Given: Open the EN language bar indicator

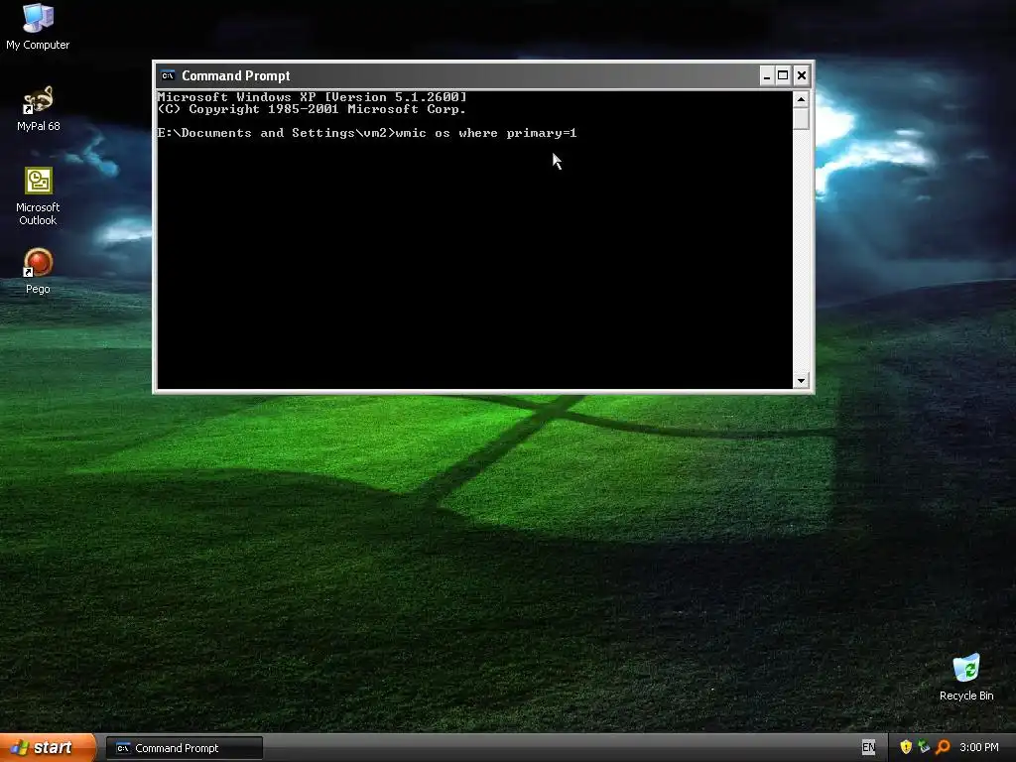Looking at the screenshot, I should click(868, 748).
